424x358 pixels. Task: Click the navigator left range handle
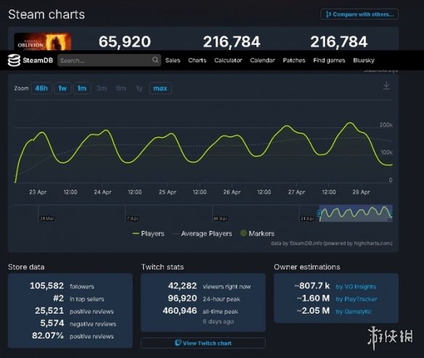pyautogui.click(x=319, y=213)
